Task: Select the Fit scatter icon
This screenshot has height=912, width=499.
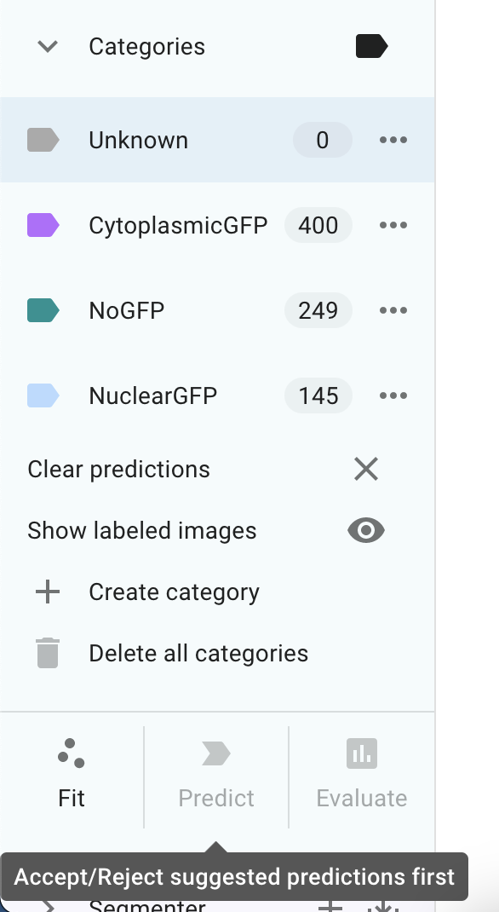Action: [x=72, y=753]
